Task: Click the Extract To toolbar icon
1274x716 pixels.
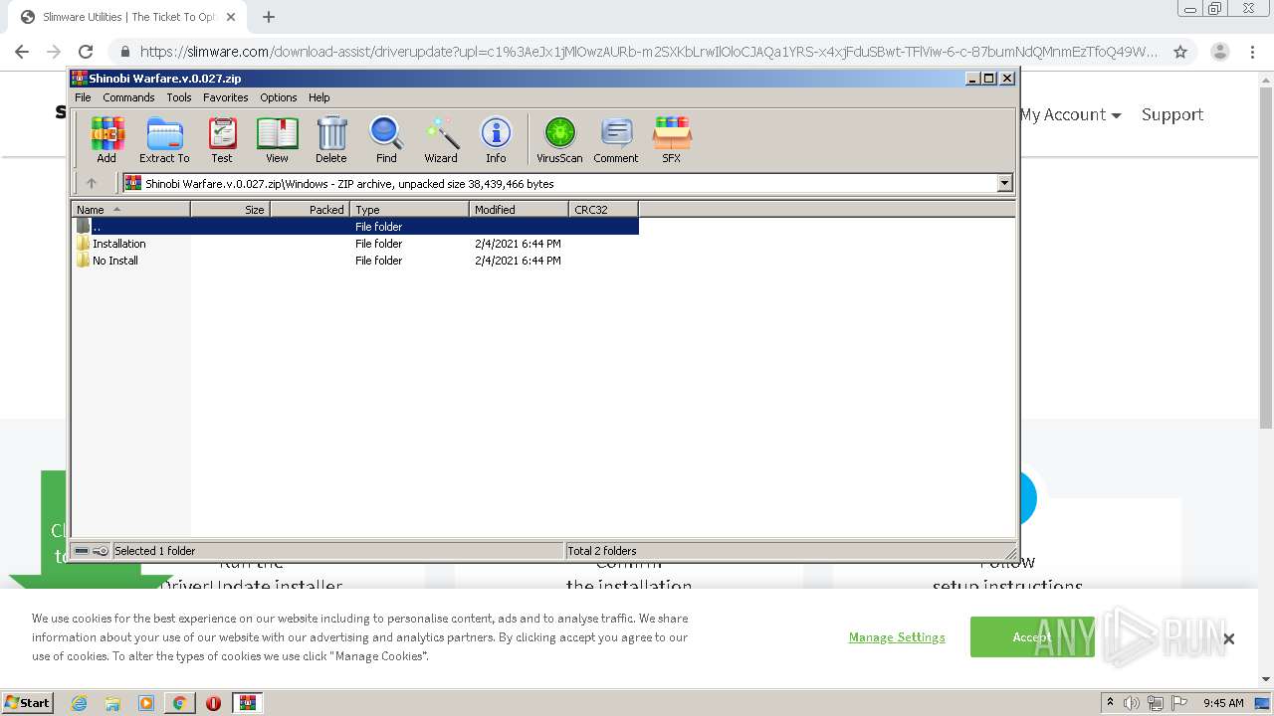Action: tap(164, 138)
